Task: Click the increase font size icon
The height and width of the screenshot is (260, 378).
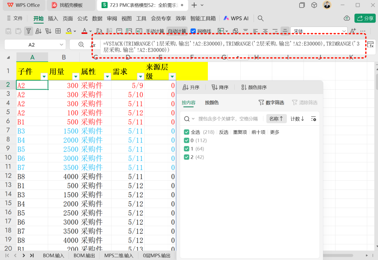Action: [353, 31]
